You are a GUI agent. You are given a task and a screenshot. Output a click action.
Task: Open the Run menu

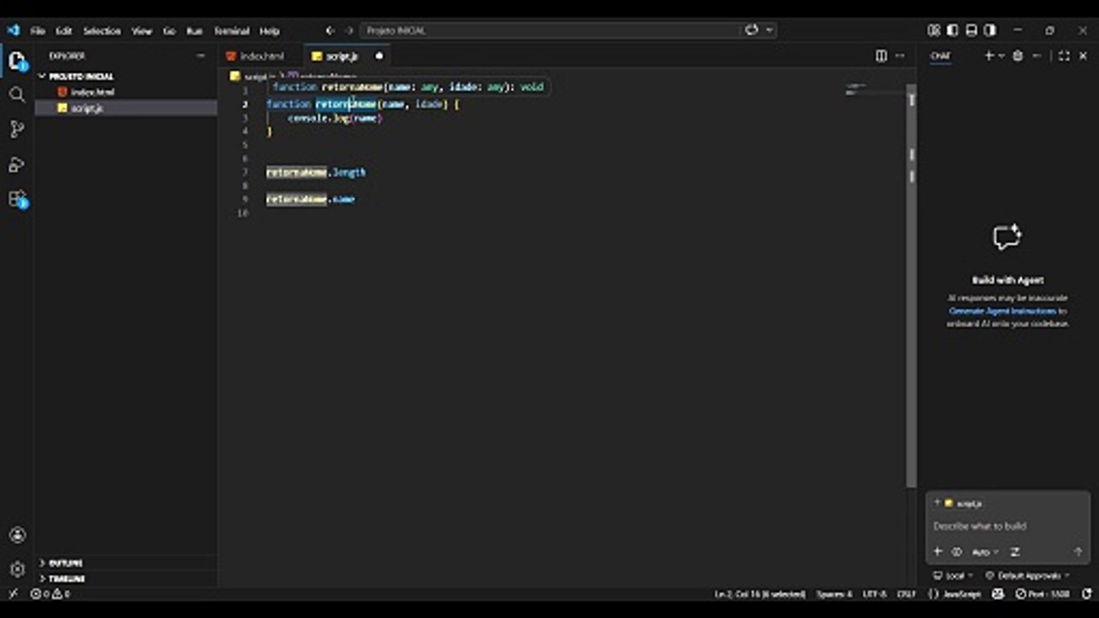(195, 31)
